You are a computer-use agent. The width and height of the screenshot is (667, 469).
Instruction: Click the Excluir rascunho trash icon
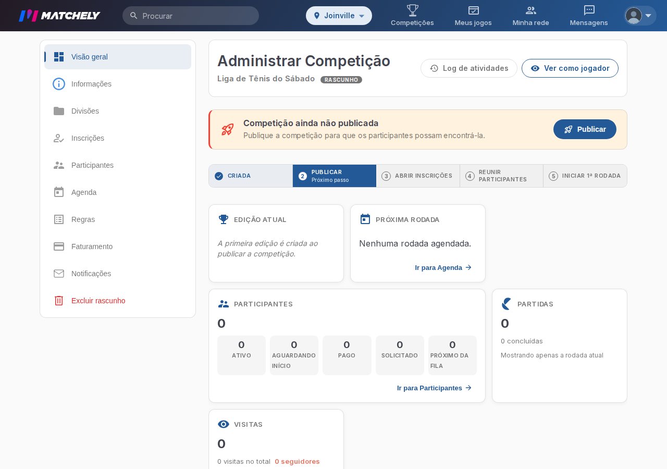point(59,301)
